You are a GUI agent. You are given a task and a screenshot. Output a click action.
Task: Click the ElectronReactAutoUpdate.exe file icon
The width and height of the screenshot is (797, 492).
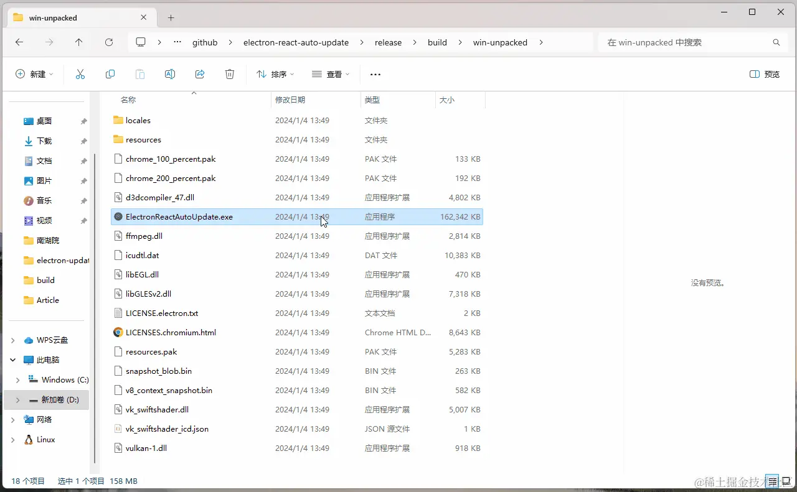pos(118,216)
